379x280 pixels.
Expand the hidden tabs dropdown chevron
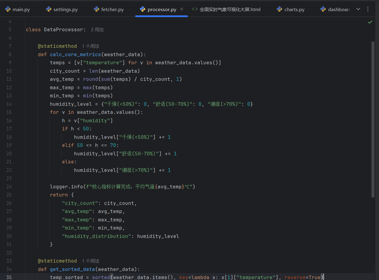point(358,9)
